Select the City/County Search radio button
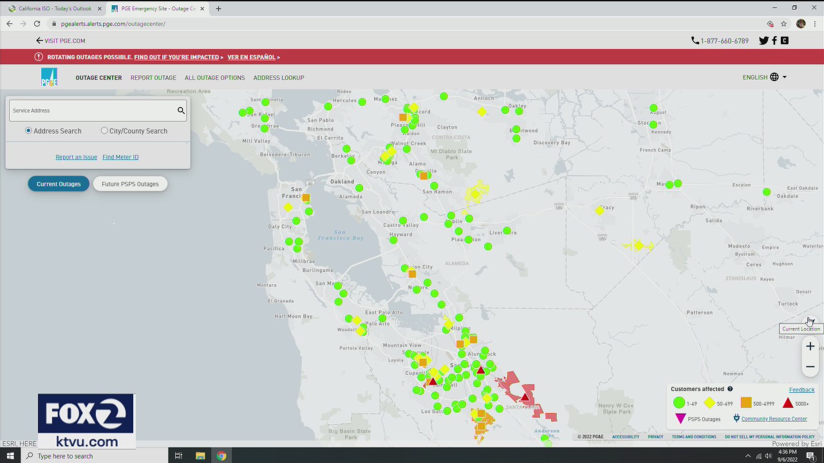The image size is (824, 463). pos(104,131)
